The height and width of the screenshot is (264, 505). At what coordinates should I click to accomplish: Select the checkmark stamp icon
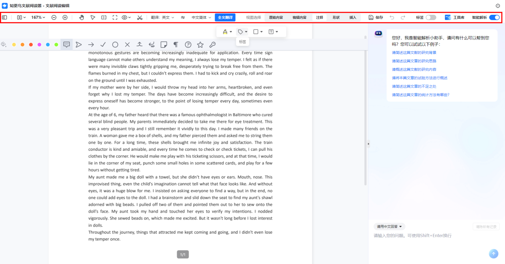pos(103,45)
